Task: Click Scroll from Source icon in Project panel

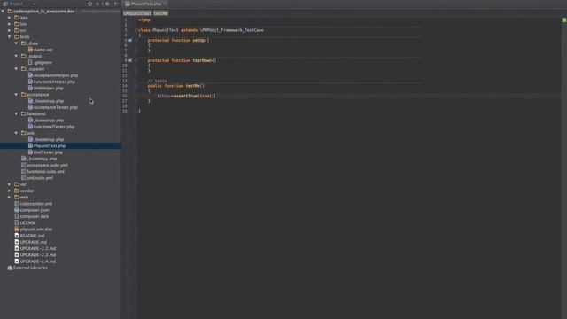Action: pos(89,4)
